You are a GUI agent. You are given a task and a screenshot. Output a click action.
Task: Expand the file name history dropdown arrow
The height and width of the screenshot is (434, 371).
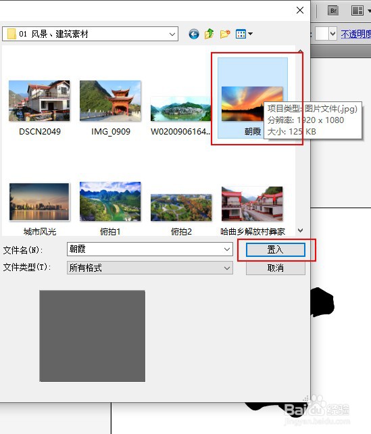227,249
